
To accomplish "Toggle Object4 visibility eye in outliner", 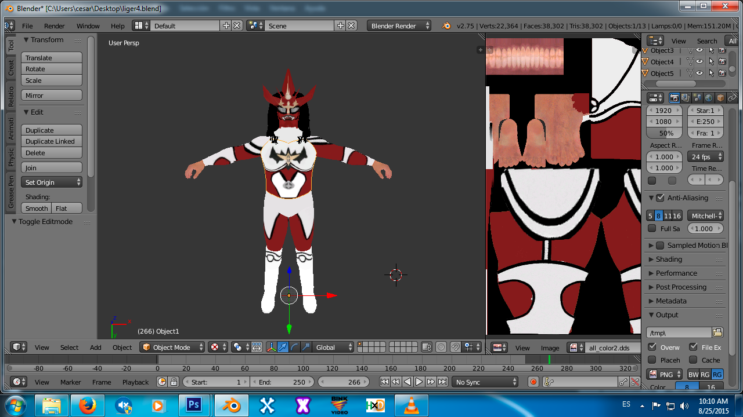I will (699, 61).
